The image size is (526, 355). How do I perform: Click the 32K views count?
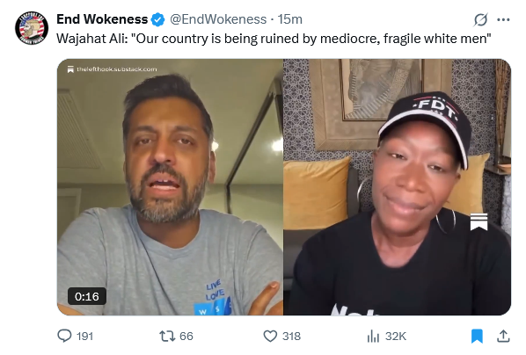pos(396,337)
